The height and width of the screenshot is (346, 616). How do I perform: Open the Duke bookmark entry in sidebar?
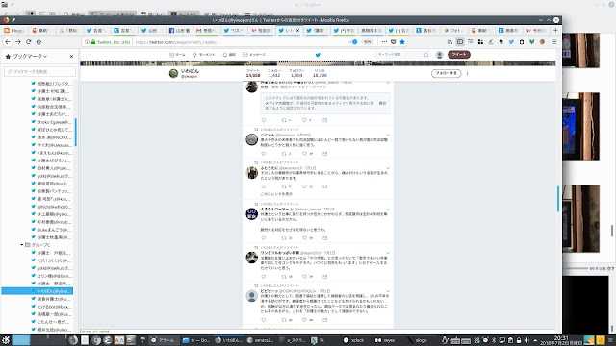pyautogui.click(x=52, y=230)
